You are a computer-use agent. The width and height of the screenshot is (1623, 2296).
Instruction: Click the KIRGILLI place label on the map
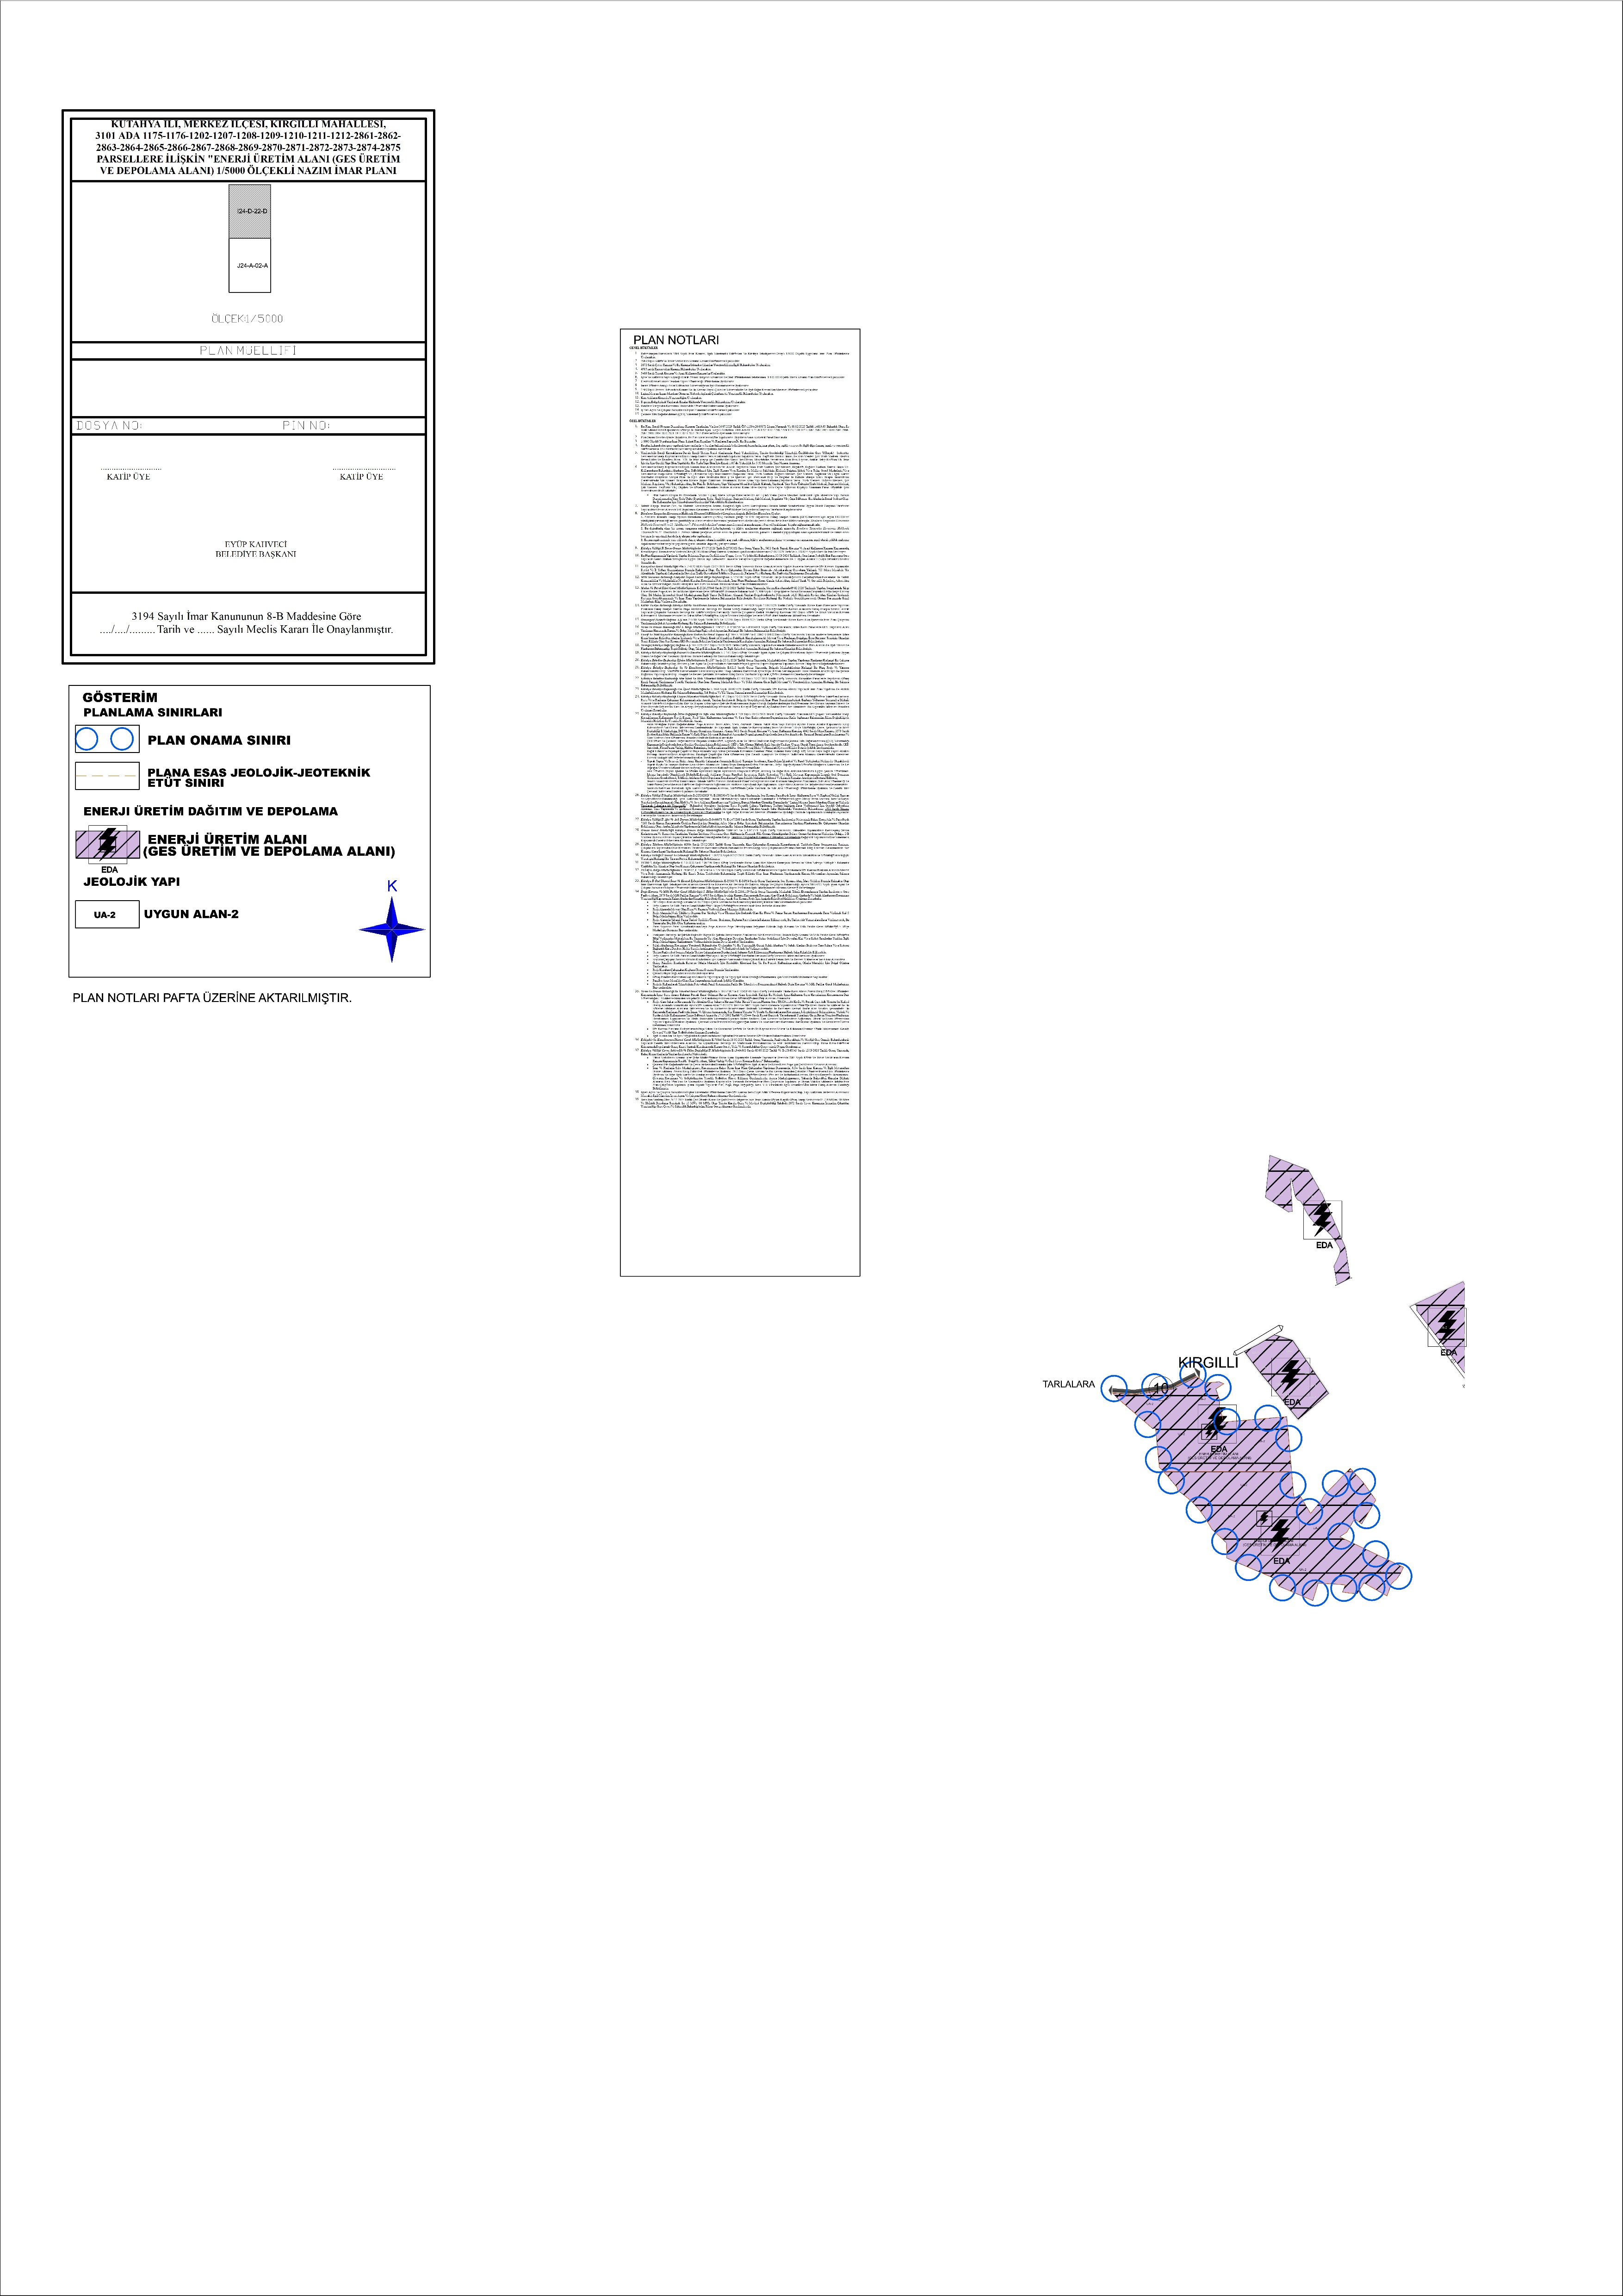(x=1208, y=1362)
